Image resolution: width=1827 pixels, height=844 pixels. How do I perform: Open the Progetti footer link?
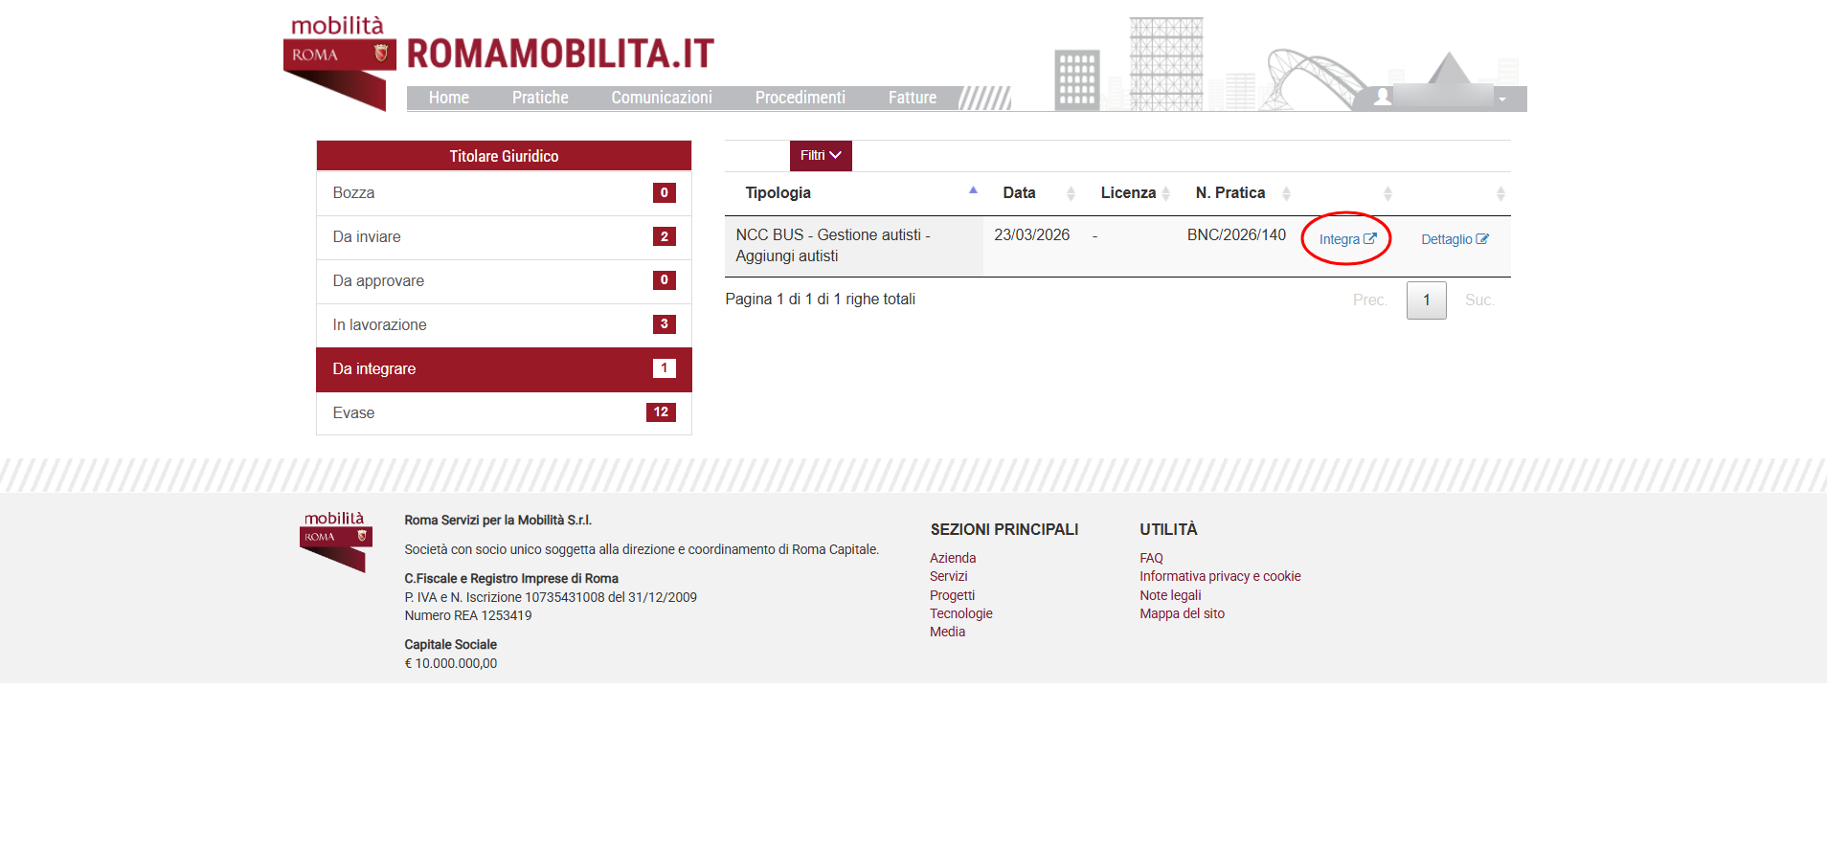click(x=952, y=595)
